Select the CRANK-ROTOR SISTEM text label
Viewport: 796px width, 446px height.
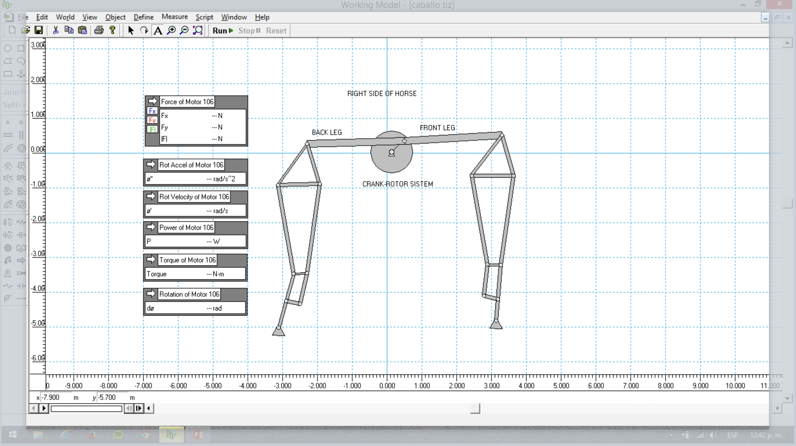pos(398,184)
